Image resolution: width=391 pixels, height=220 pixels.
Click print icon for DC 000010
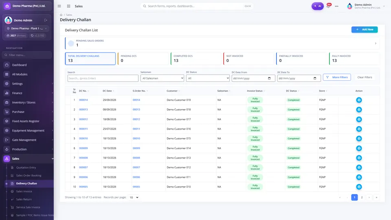359,139
